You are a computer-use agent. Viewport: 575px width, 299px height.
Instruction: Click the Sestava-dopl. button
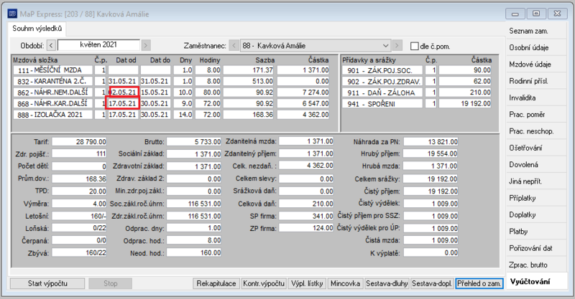(432, 283)
